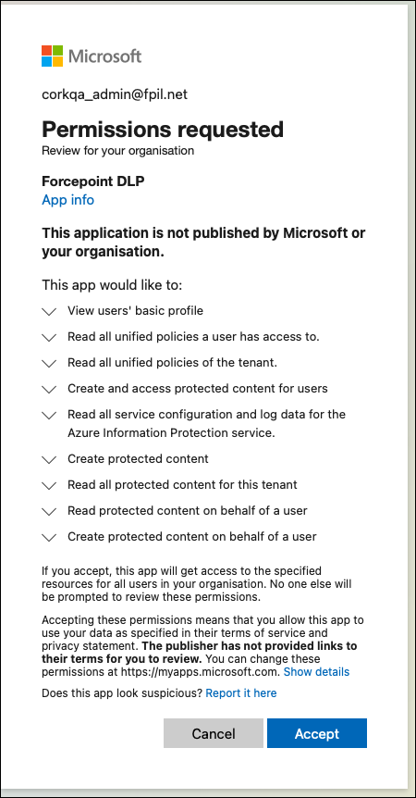Click the Permissions requested heading

coord(163,130)
